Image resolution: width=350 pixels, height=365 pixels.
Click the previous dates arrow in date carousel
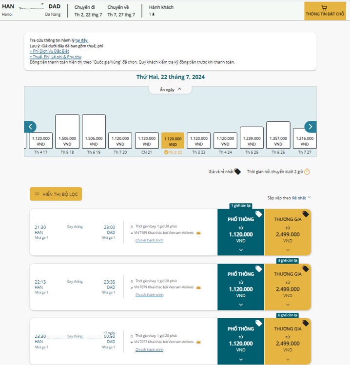point(30,127)
